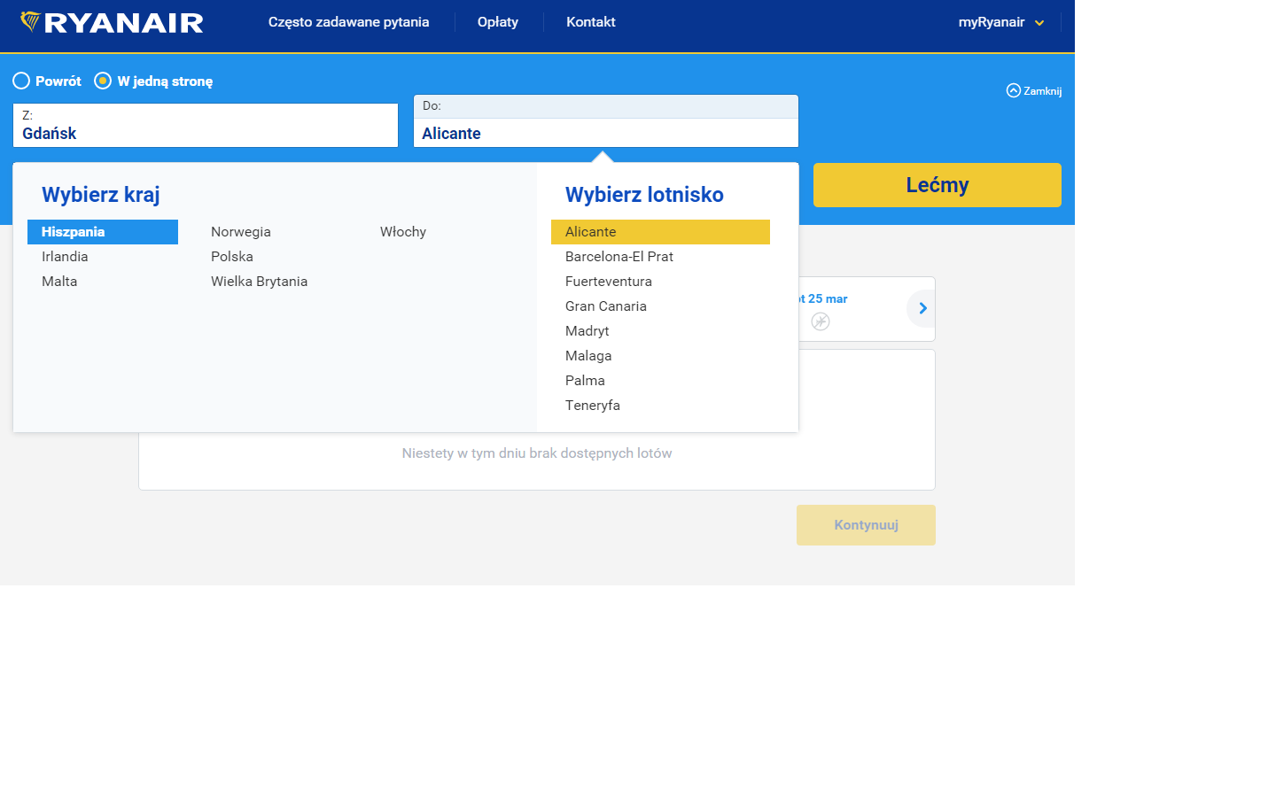Choose Fuerteventura airport
The height and width of the screenshot is (797, 1276).
click(x=609, y=282)
